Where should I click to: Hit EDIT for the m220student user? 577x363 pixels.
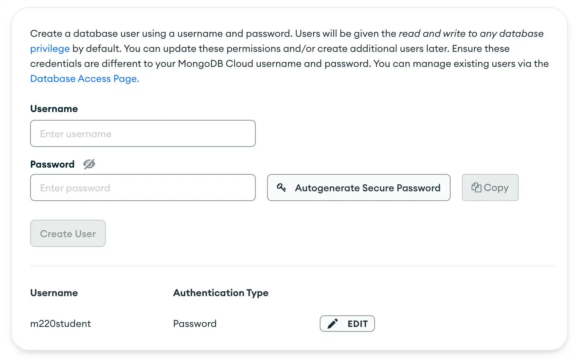coord(357,324)
